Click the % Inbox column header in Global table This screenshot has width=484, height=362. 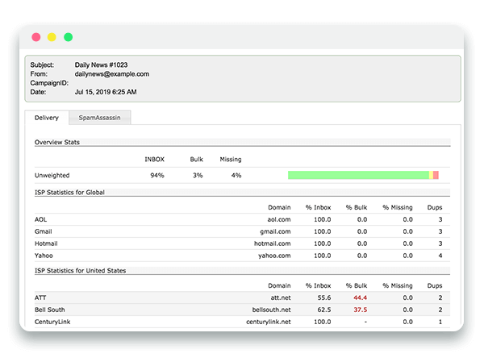318,206
